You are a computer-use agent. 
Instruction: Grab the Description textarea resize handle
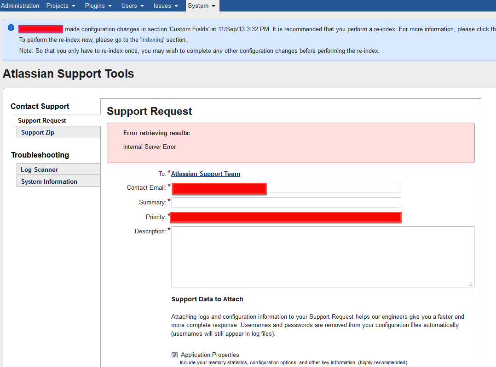(x=471, y=284)
